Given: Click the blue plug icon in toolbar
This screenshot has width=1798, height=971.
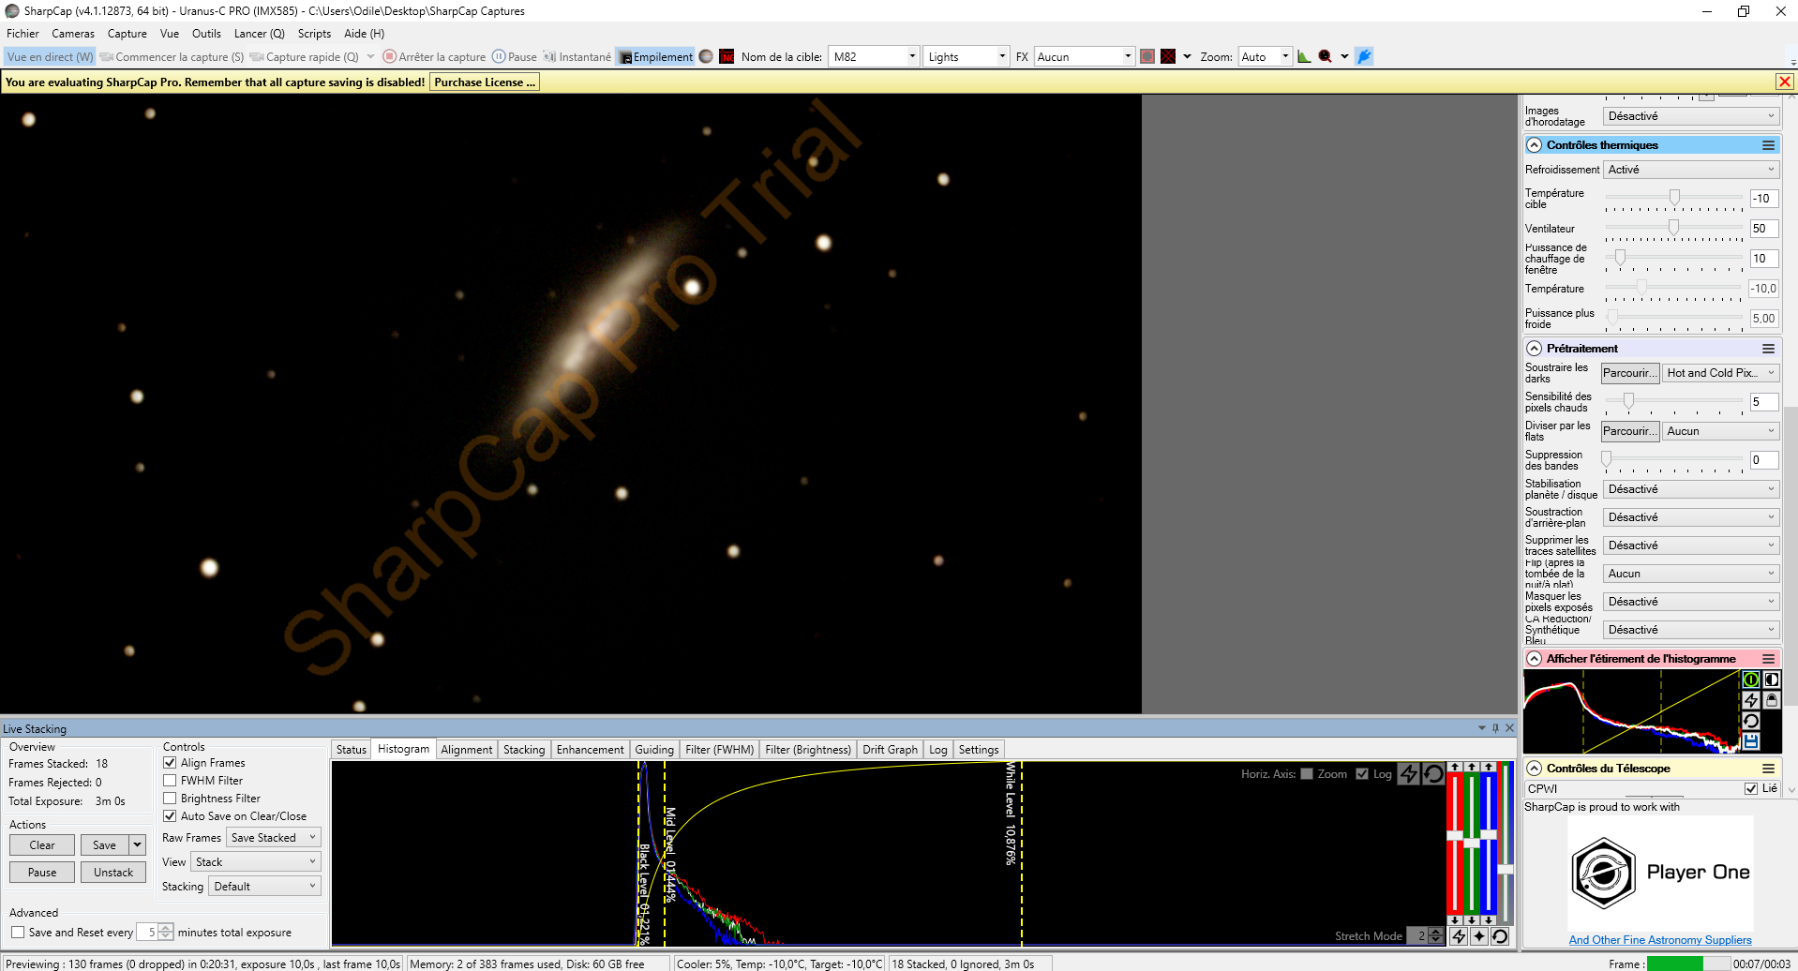Looking at the screenshot, I should (1364, 56).
